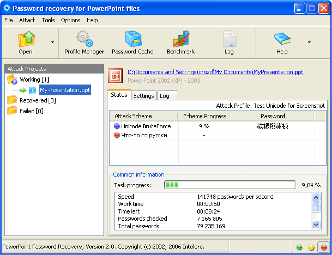Click the Time left 00:08:24 value
332x255 pixels.
(x=208, y=212)
